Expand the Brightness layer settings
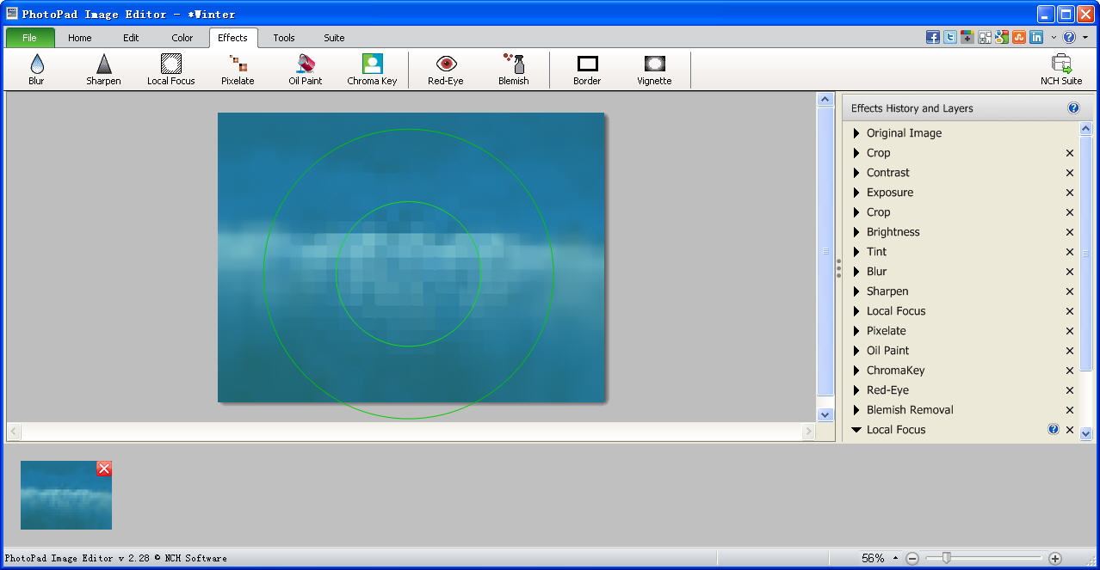Viewport: 1100px width, 570px height. [856, 232]
